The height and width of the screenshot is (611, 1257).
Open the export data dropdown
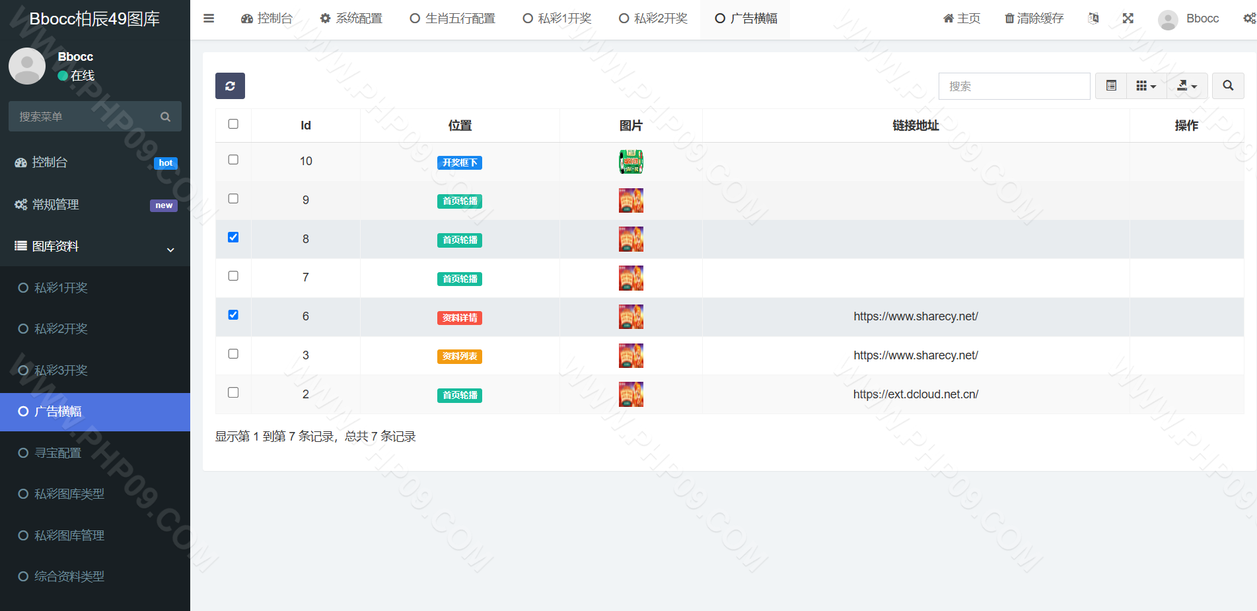[x=1187, y=86]
